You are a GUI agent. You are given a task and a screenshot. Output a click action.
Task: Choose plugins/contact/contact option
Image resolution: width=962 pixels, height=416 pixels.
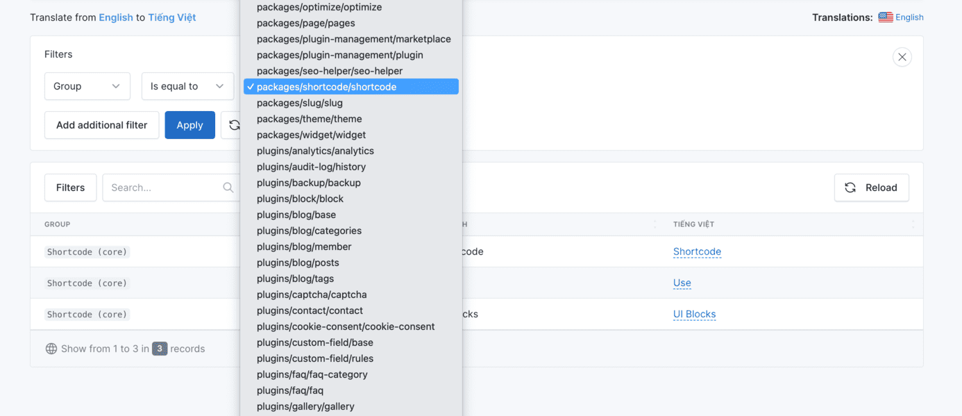pos(310,310)
